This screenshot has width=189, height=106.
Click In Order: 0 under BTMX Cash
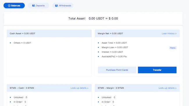point(20,102)
